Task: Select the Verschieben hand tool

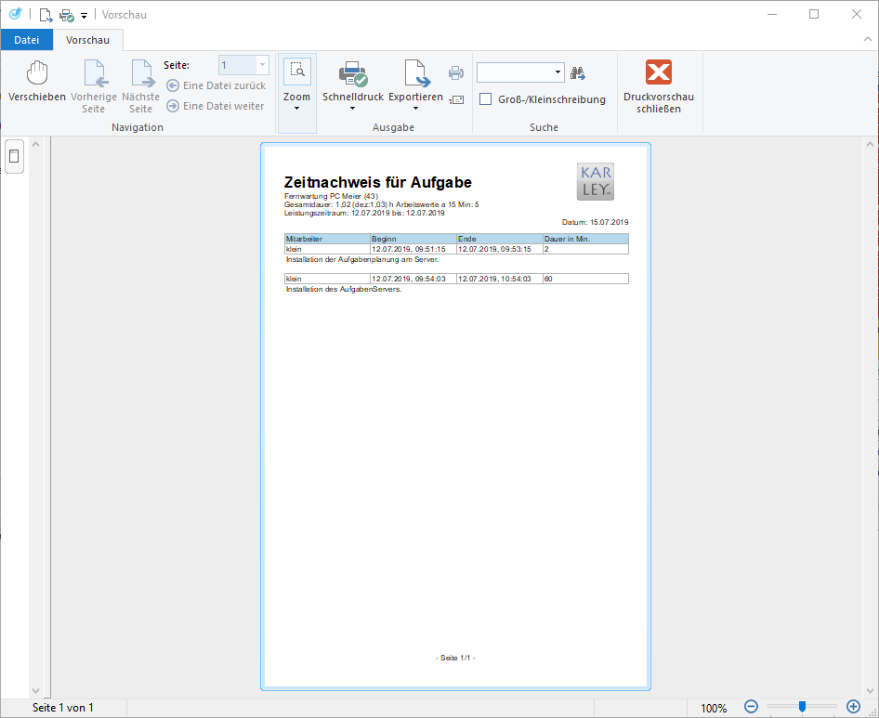Action: coord(37,74)
